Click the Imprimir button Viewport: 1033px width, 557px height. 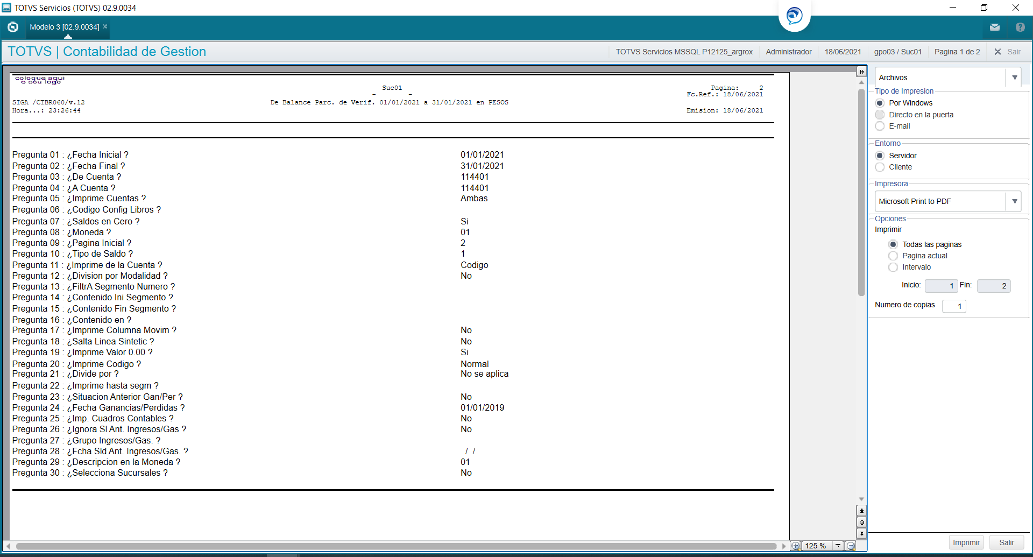(966, 542)
